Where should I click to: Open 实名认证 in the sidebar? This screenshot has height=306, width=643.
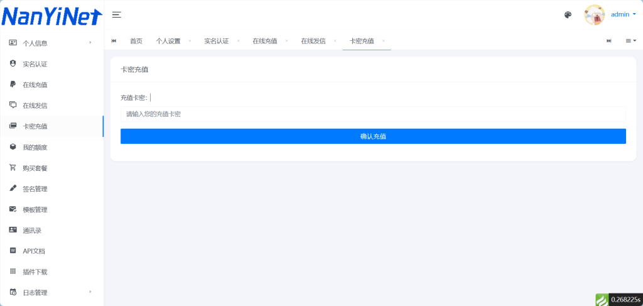pos(35,64)
